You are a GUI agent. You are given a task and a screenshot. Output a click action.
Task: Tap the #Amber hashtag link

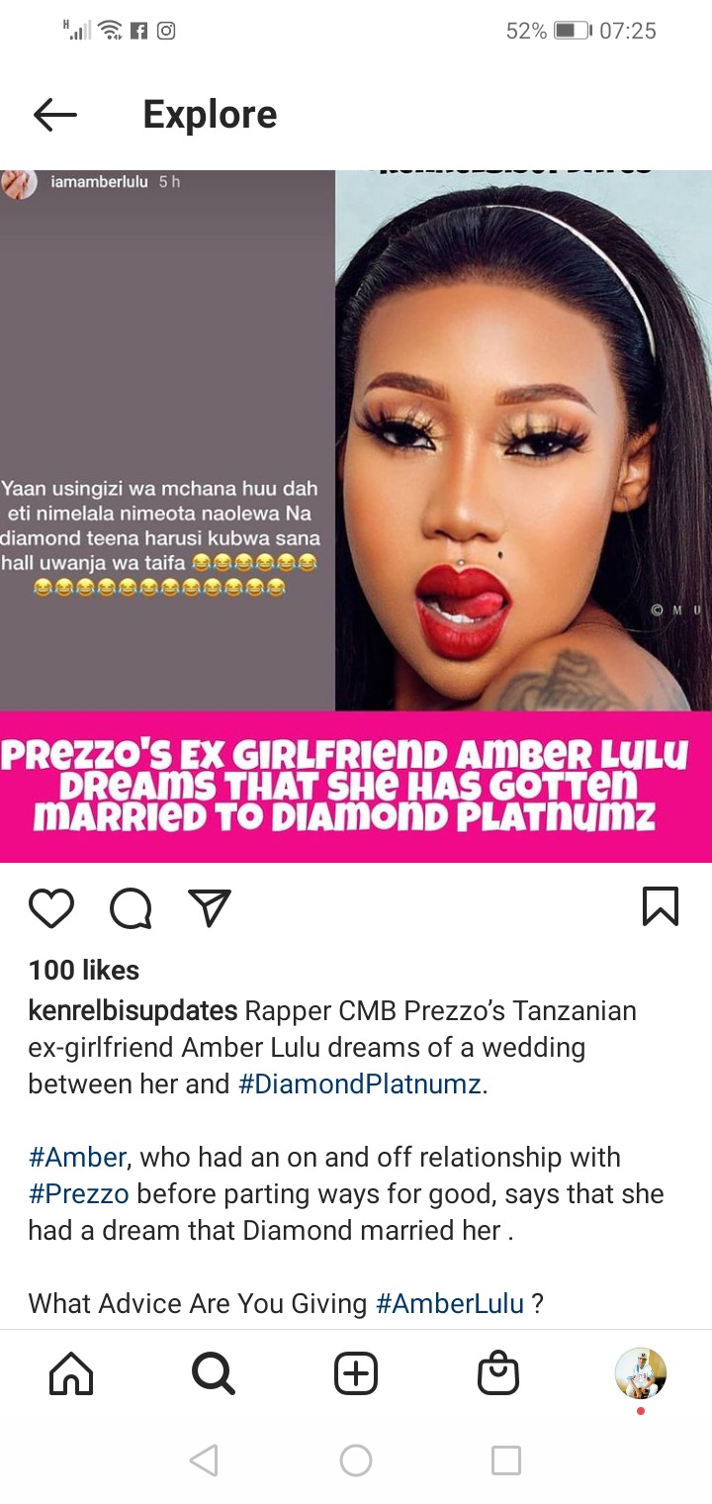(77, 1158)
